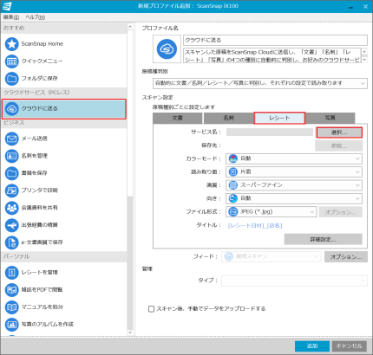
Task: Click profile list scrollbar down arrow
Action: (130, 333)
